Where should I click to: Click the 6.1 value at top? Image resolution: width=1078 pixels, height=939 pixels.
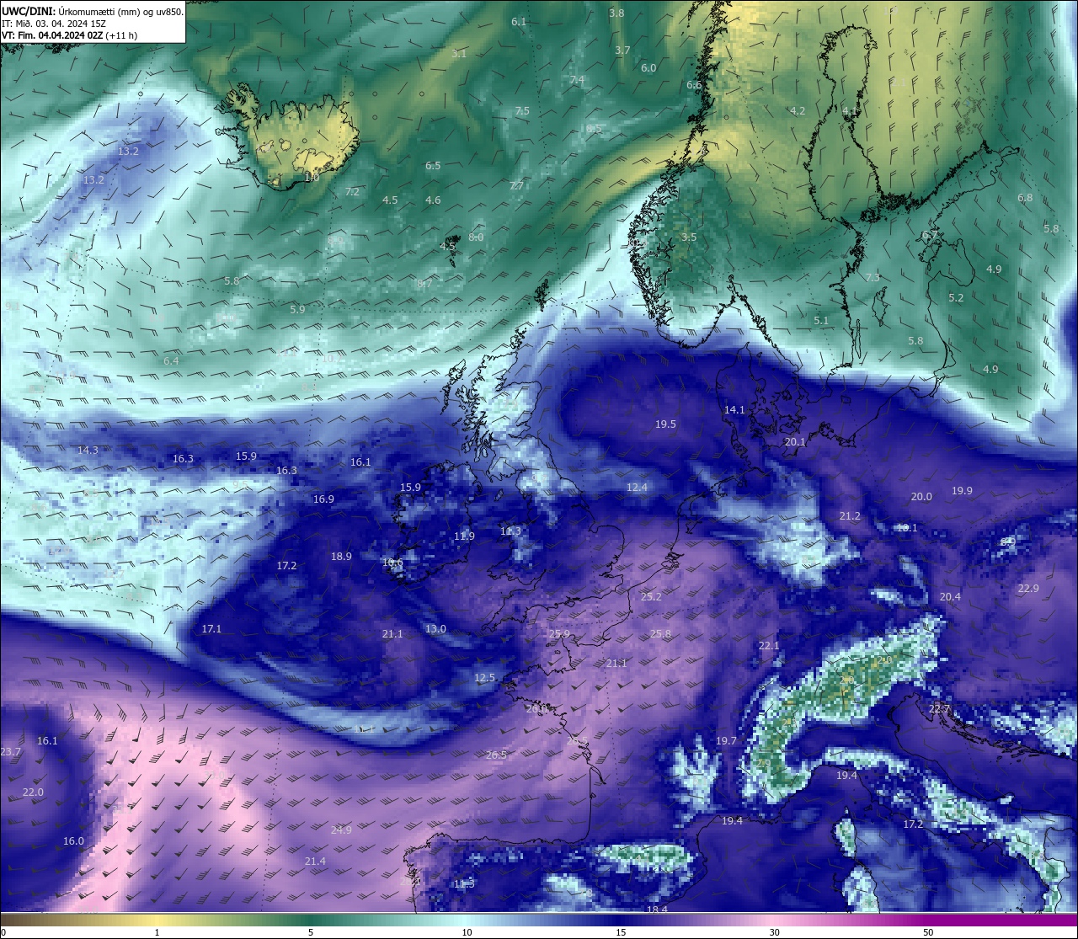[x=519, y=21]
